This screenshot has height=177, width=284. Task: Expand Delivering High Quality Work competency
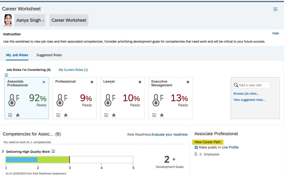pos(3,152)
